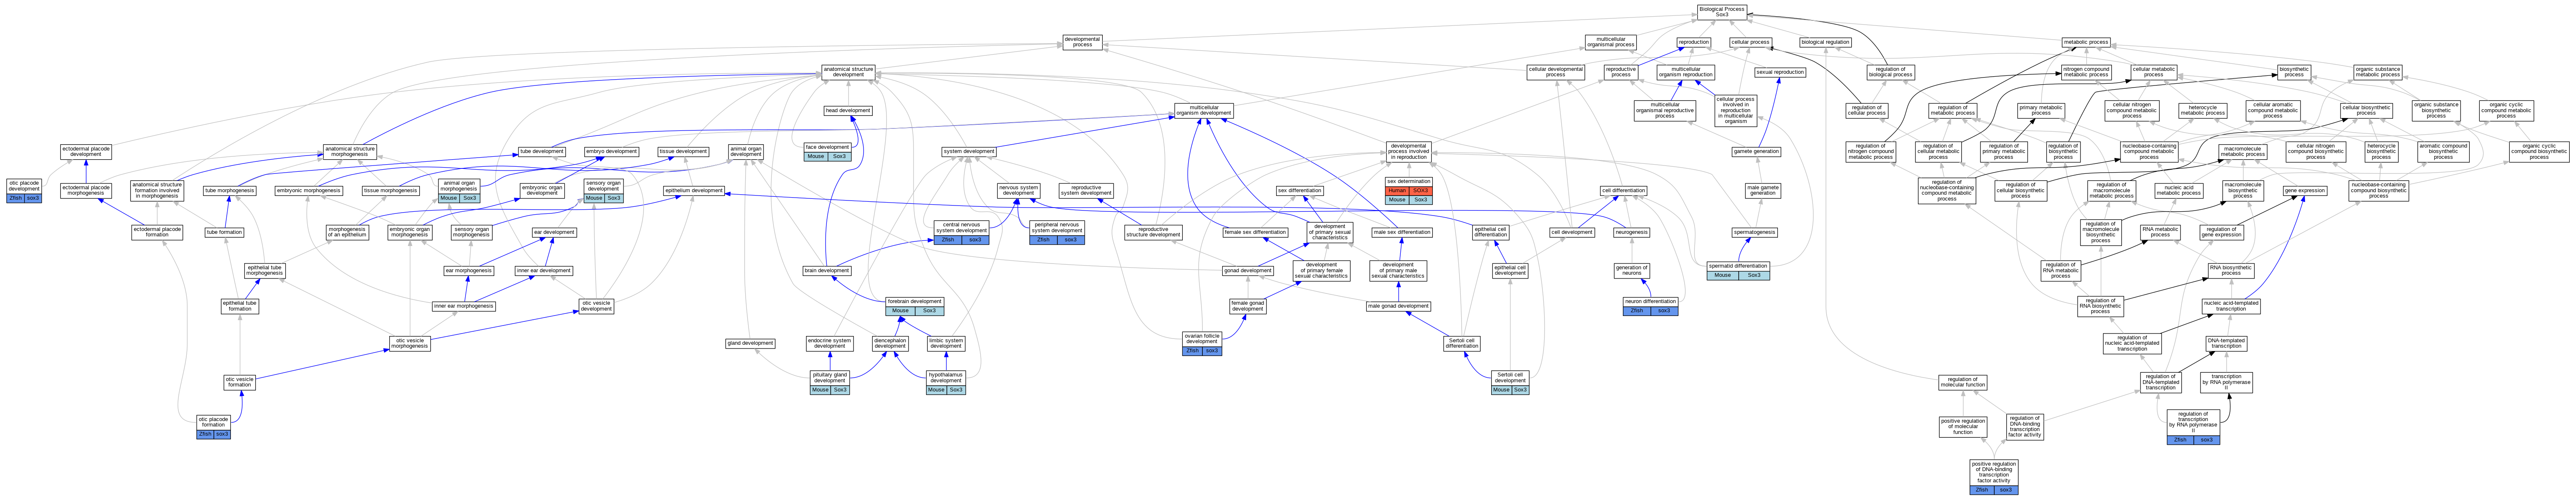Click 'positive regulation of molecular function' node

click(1963, 427)
